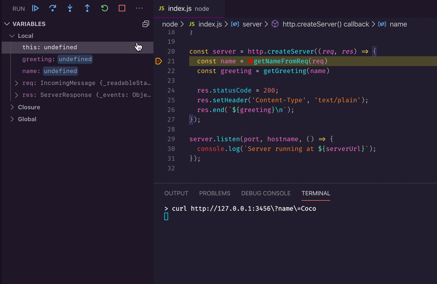Expand the req IncomingMessage variable
The height and width of the screenshot is (284, 437).
[17, 83]
